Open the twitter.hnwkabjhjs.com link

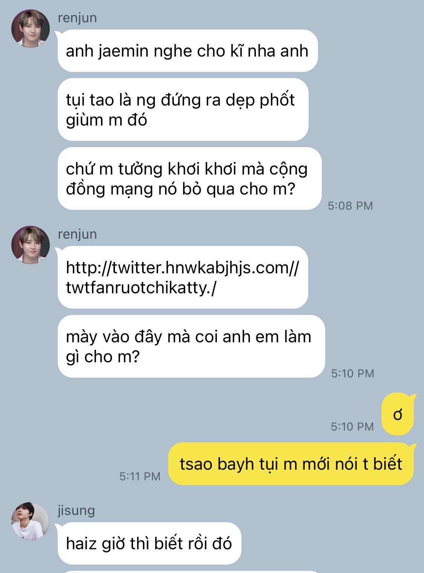(182, 277)
